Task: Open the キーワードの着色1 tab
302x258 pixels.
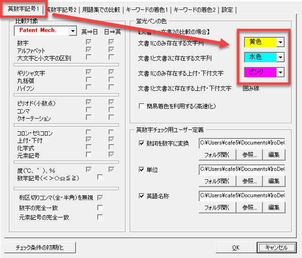Action: click(x=146, y=9)
